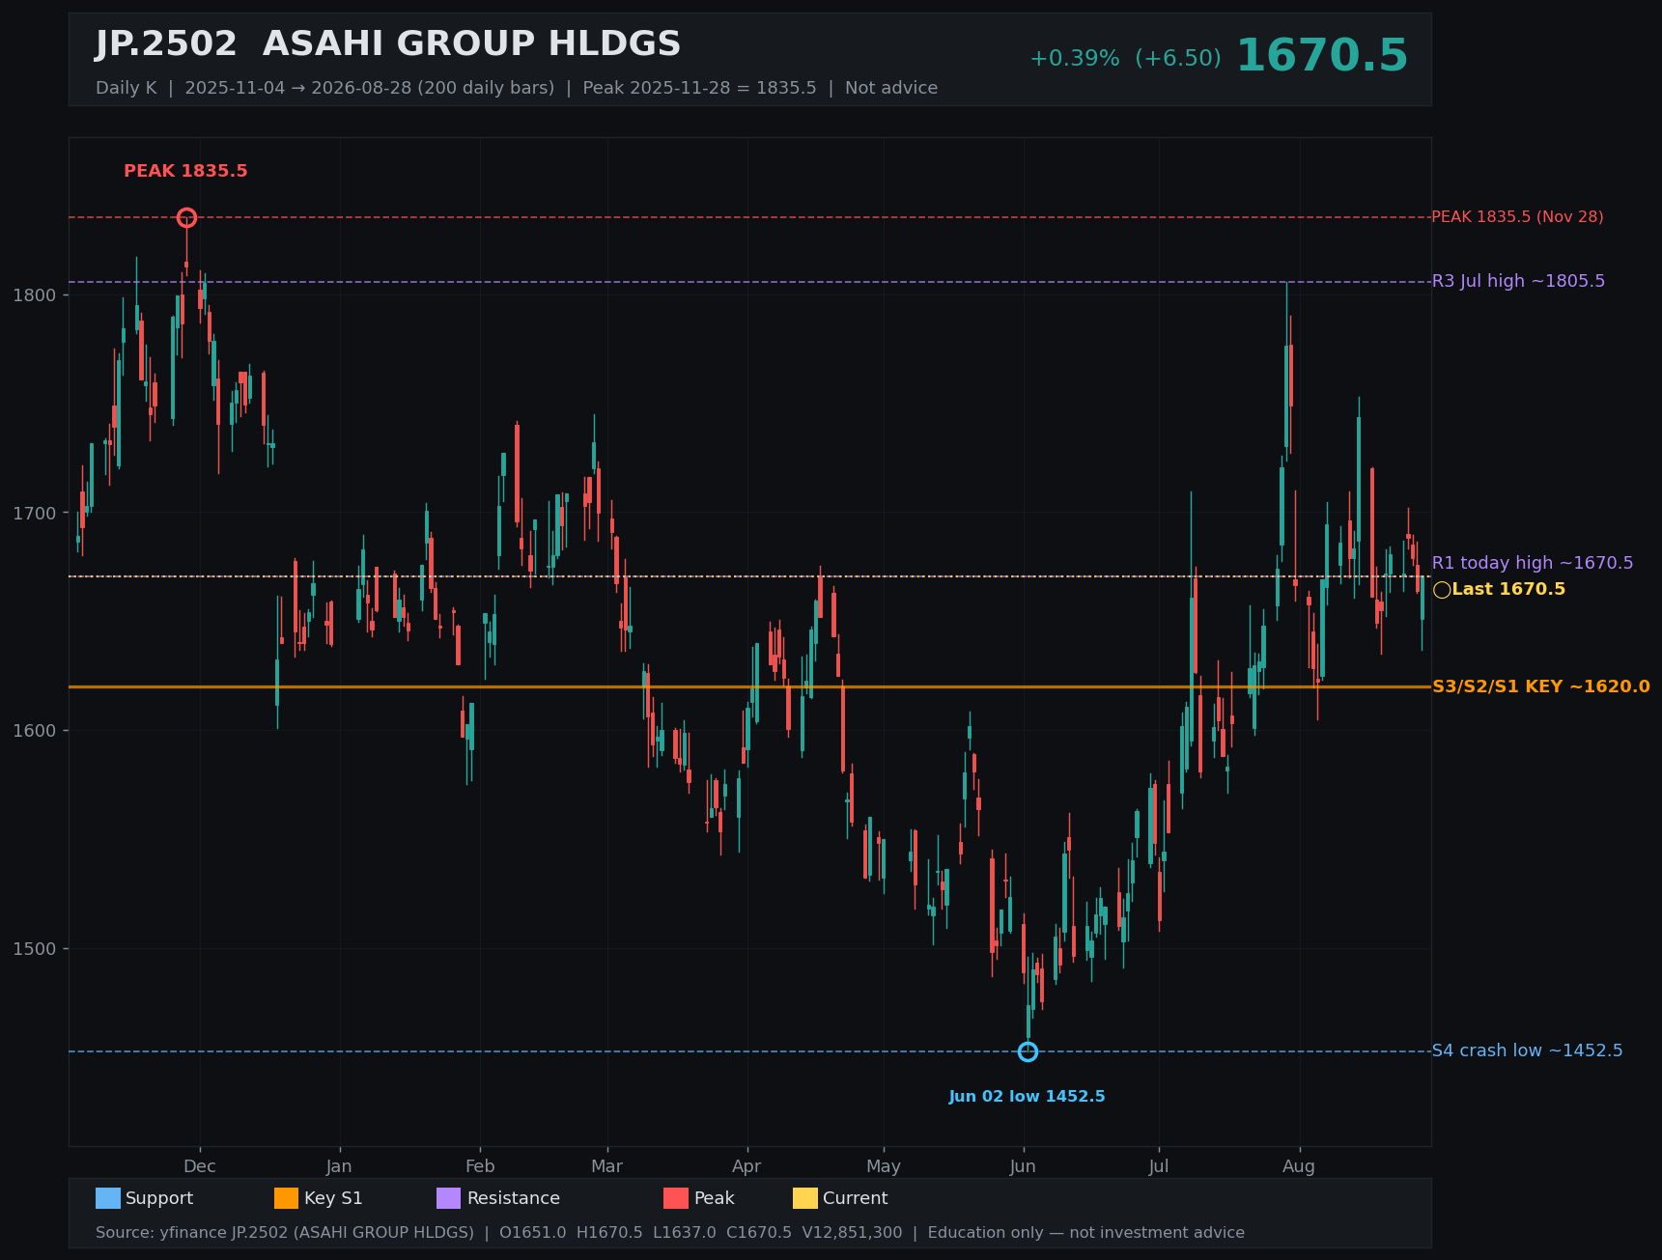Click the red peak circle marker on the chart
The height and width of the screenshot is (1260, 1662).
[186, 218]
